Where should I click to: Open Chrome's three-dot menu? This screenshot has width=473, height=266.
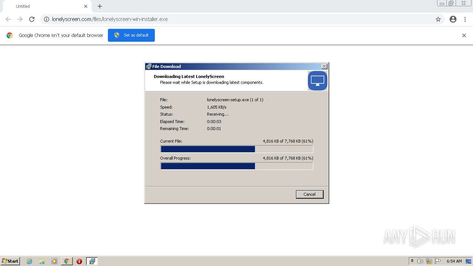click(465, 19)
